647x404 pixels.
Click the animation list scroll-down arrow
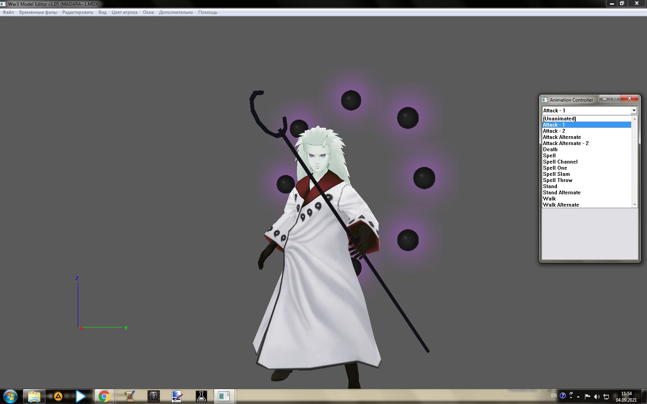pos(635,205)
